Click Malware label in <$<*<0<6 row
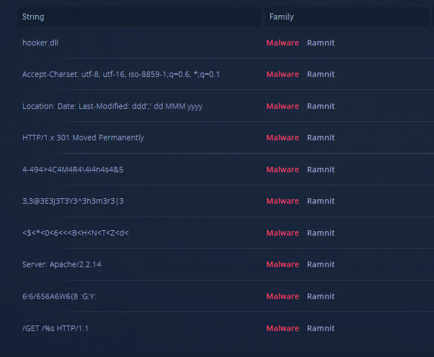 [283, 233]
